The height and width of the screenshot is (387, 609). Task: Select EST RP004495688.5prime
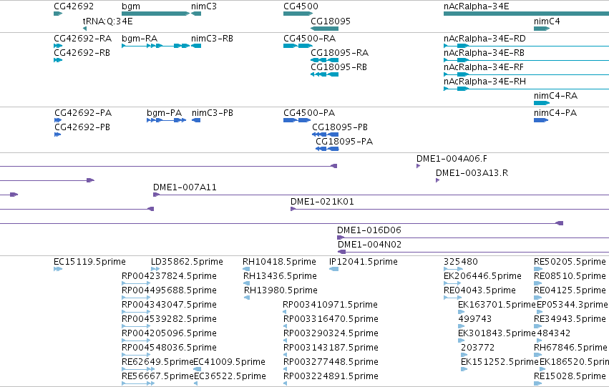pos(169,290)
